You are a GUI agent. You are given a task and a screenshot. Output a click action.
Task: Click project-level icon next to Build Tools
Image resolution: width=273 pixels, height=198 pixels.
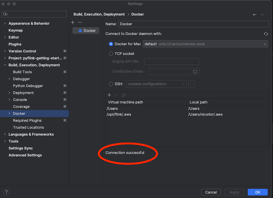(x=65, y=72)
